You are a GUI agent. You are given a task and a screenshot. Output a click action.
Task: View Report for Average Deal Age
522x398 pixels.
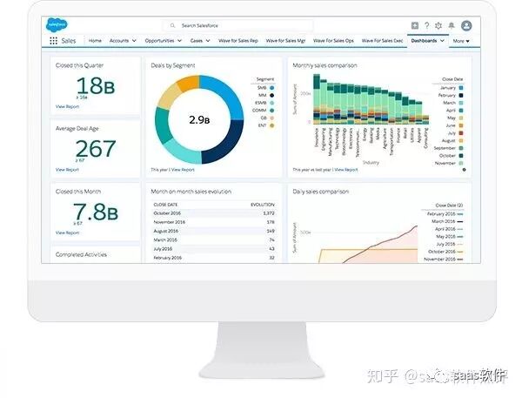(67, 169)
